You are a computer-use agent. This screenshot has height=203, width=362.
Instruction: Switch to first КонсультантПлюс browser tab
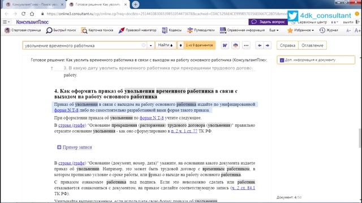tap(35, 5)
